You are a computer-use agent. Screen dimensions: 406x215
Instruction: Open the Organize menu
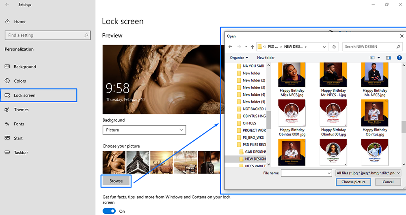239,58
